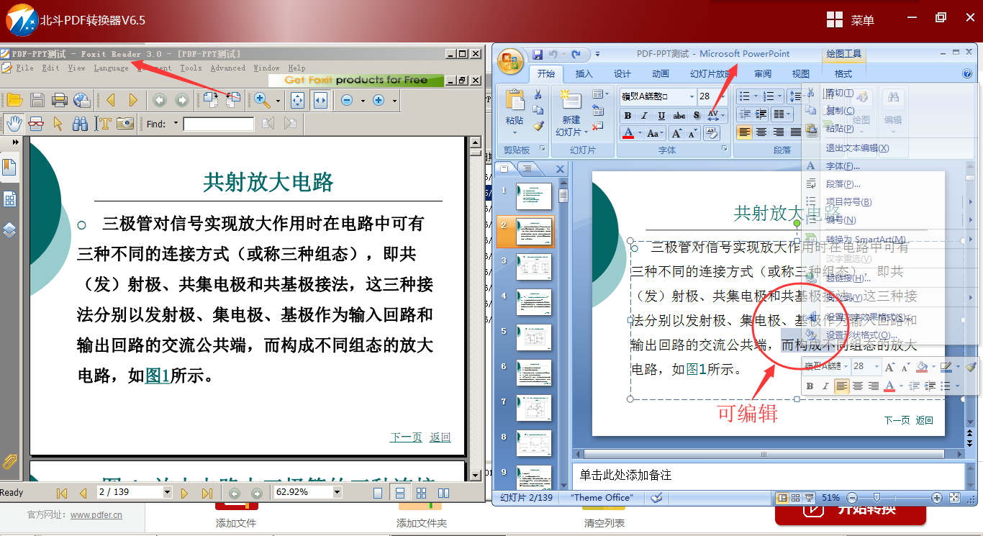The height and width of the screenshot is (536, 983).
Task: Open the File menu in Foxit Reader
Action: click(24, 68)
